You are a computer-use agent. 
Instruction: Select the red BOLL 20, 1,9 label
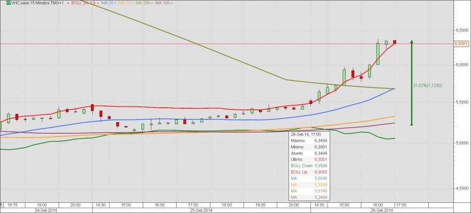click(x=83, y=3)
